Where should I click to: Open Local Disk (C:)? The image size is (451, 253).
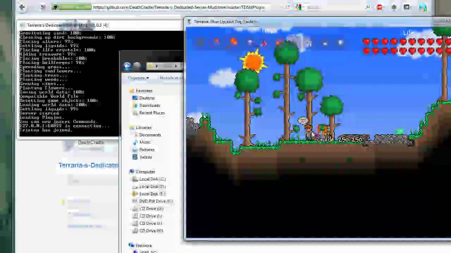(x=152, y=179)
